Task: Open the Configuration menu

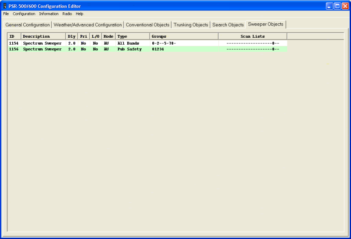Action: coord(24,14)
